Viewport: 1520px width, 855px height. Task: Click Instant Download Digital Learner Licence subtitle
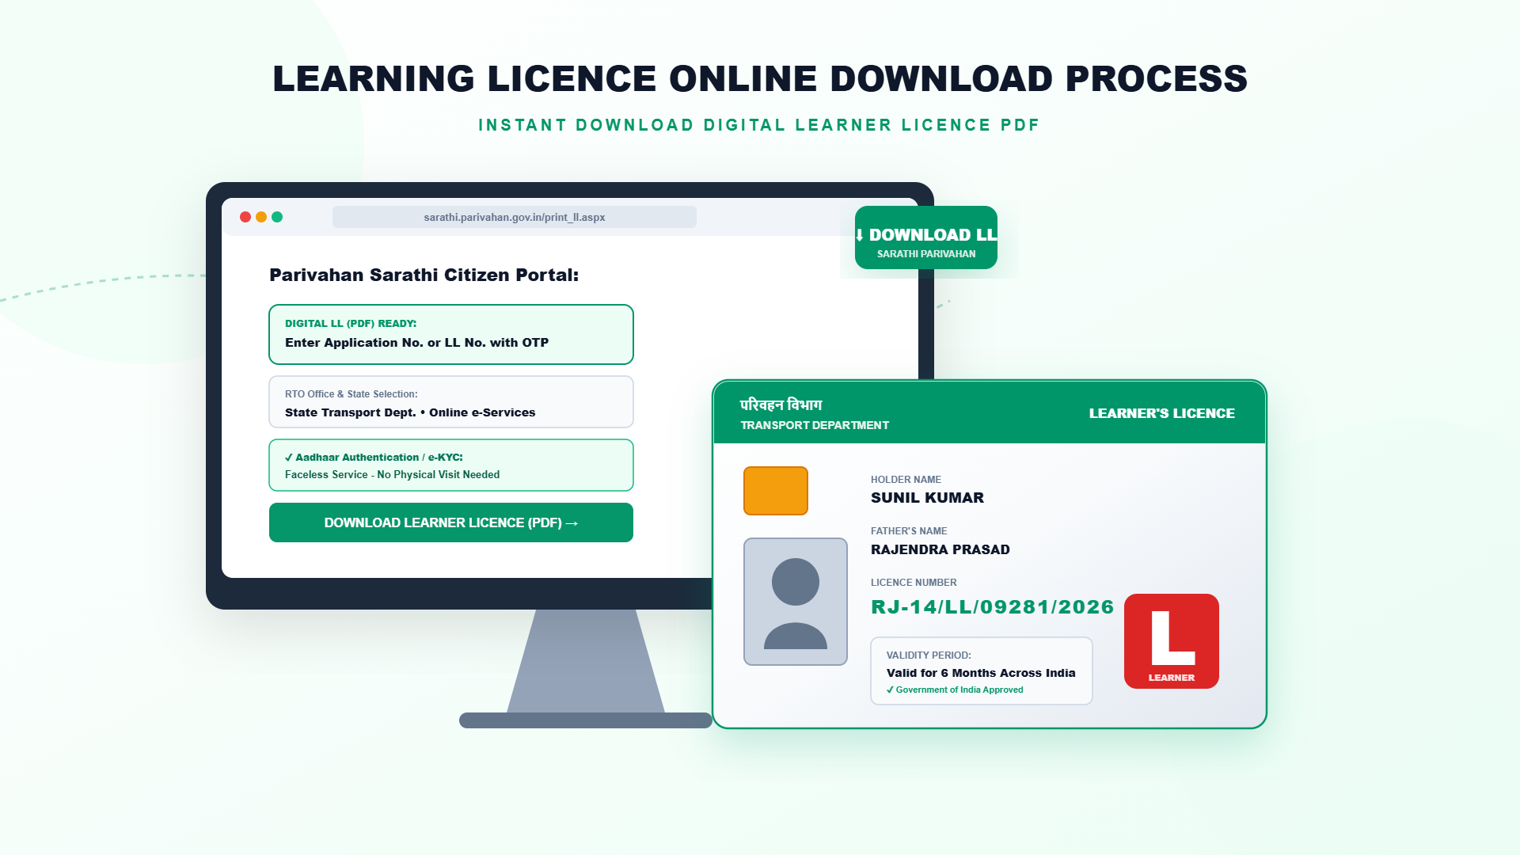coord(759,125)
